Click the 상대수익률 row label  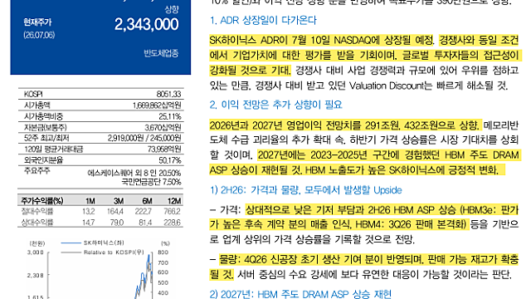click(37, 223)
